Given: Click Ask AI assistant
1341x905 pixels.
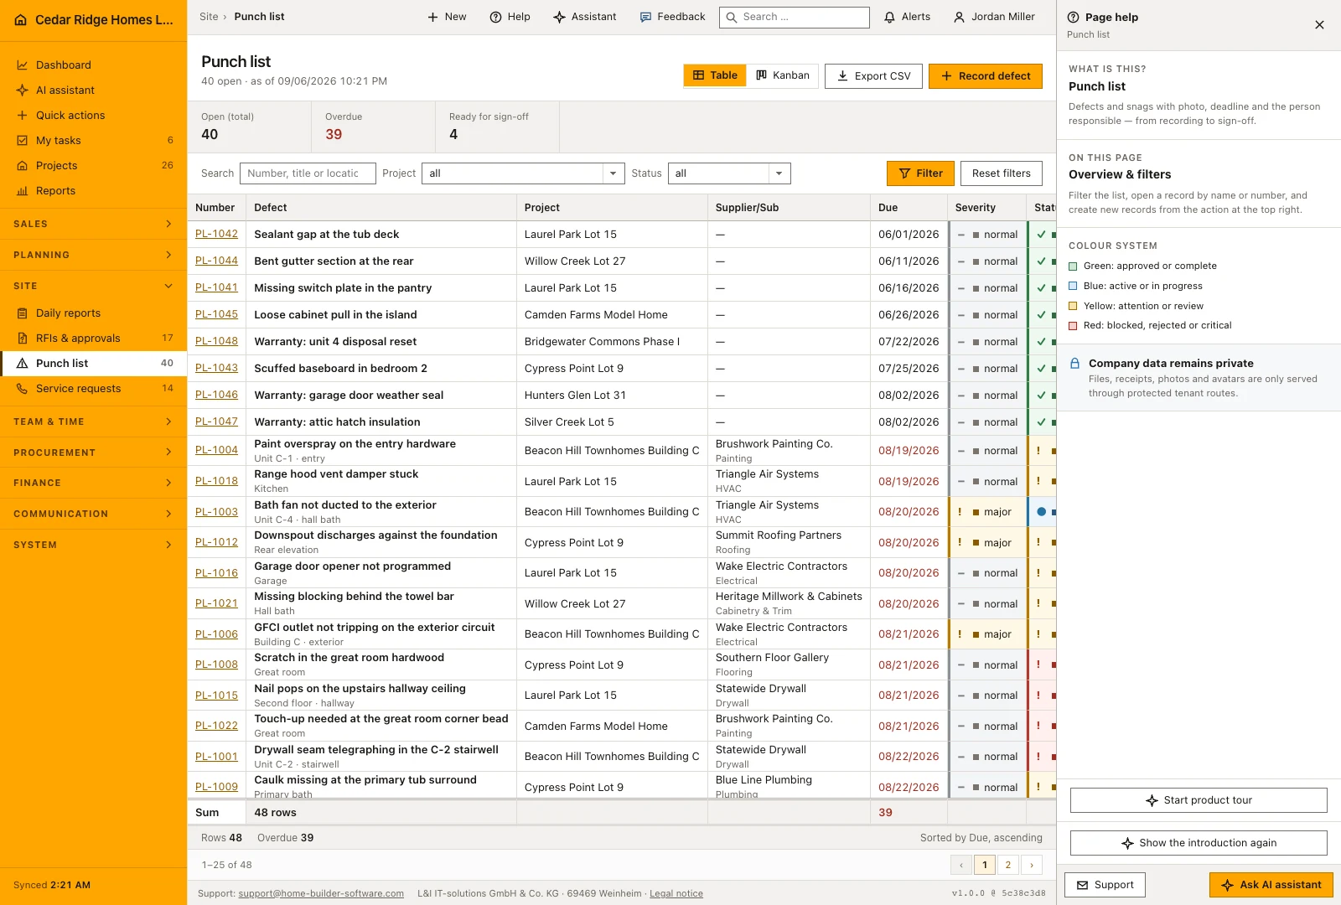Looking at the screenshot, I should tap(1271, 885).
